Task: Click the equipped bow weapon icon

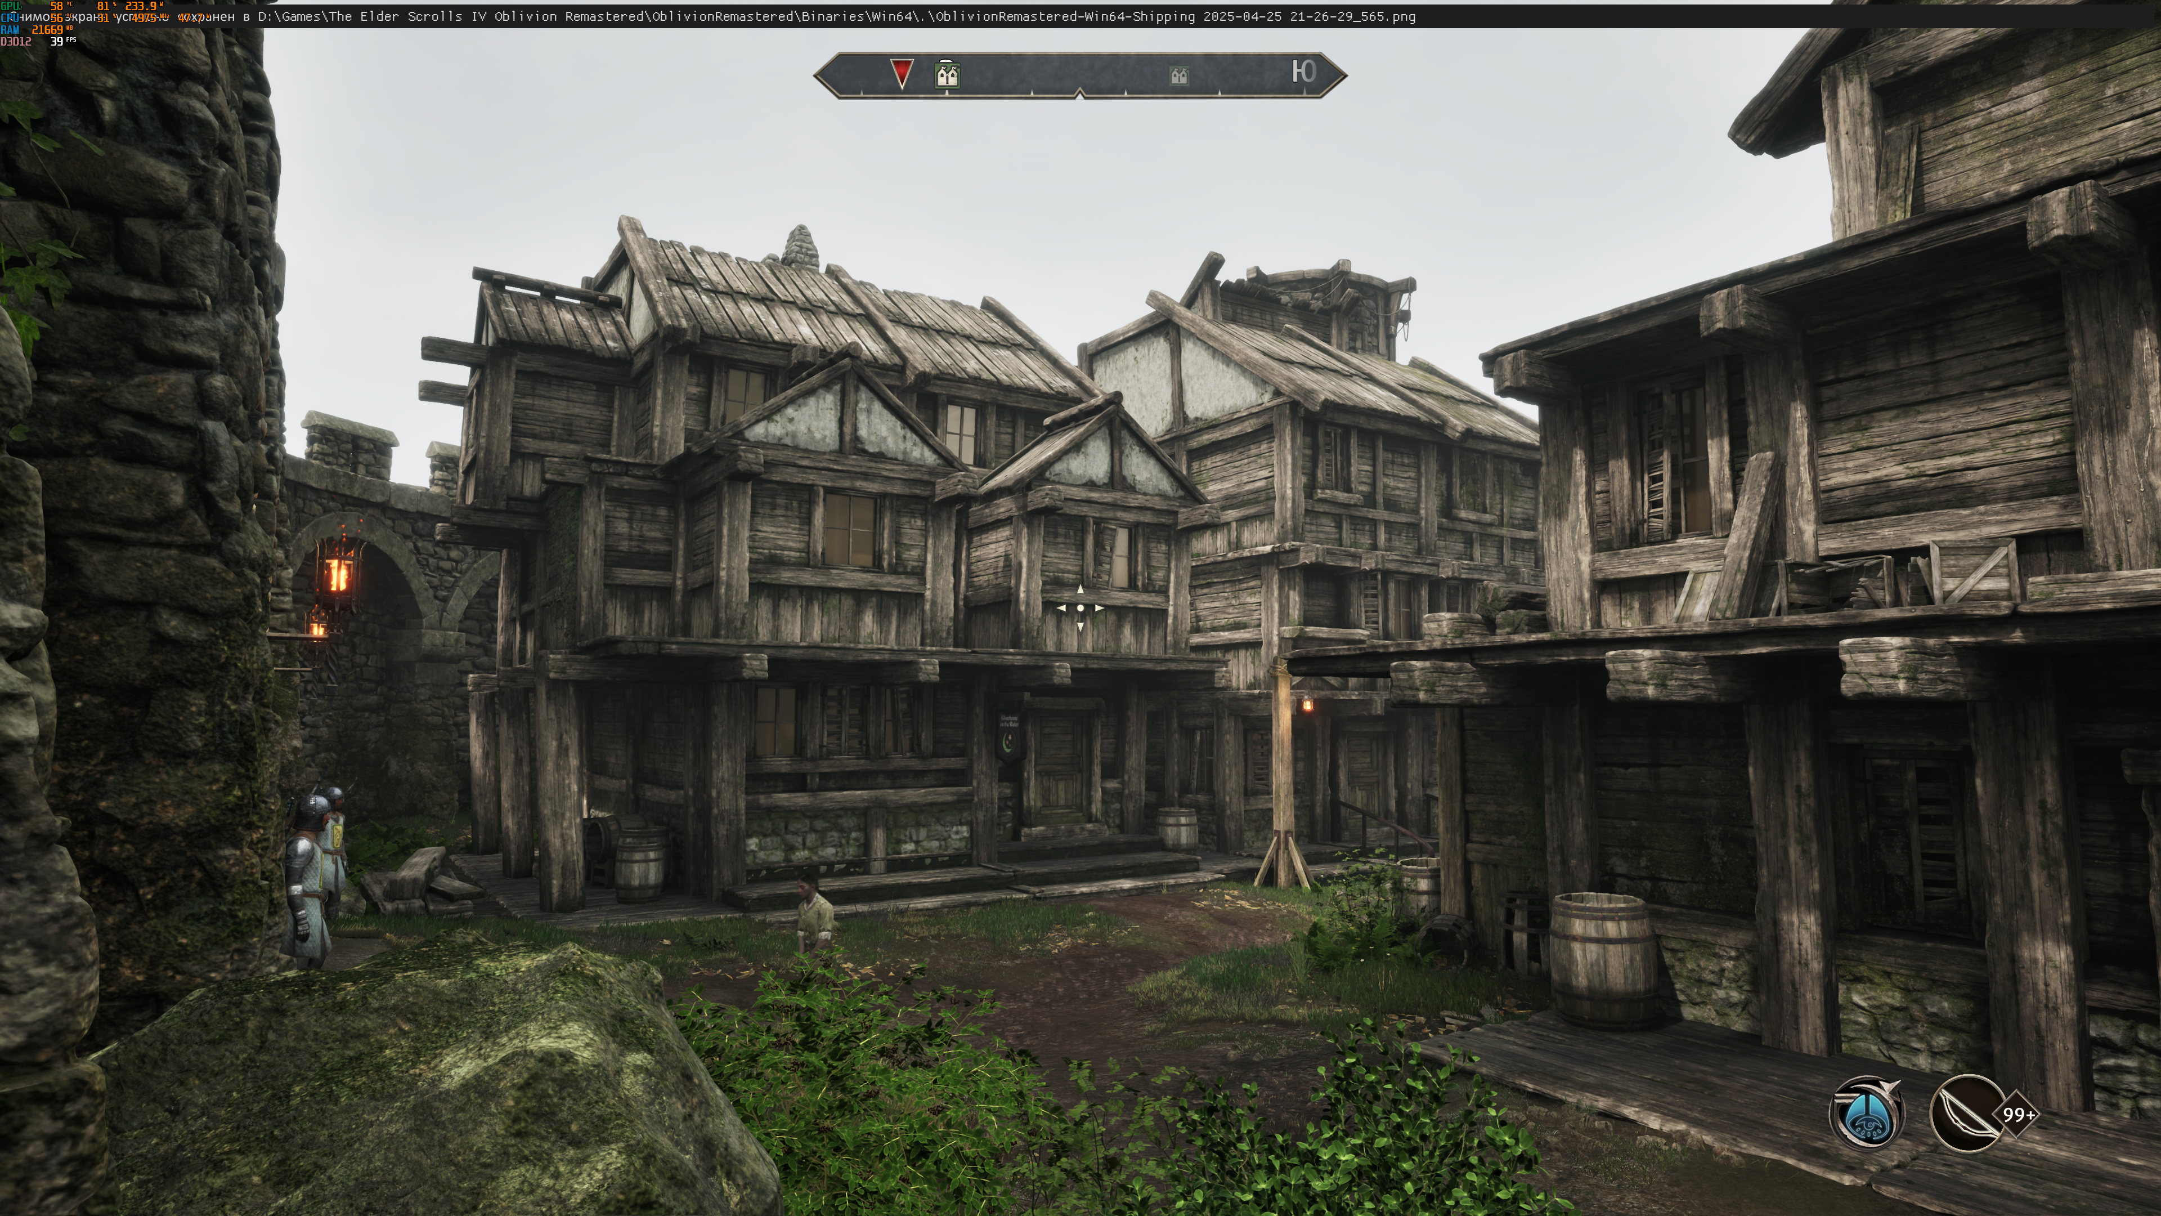Action: coord(1967,1114)
